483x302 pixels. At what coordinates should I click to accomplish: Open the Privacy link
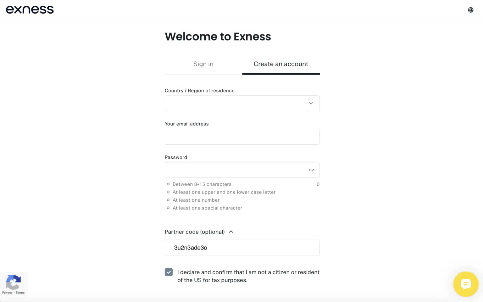pos(7,293)
